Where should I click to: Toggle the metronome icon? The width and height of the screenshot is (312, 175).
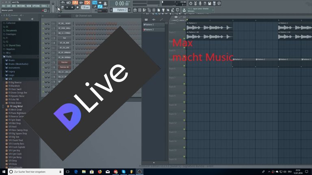pos(63,2)
